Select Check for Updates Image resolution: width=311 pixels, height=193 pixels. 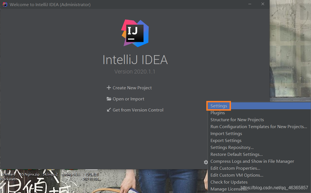click(259, 182)
